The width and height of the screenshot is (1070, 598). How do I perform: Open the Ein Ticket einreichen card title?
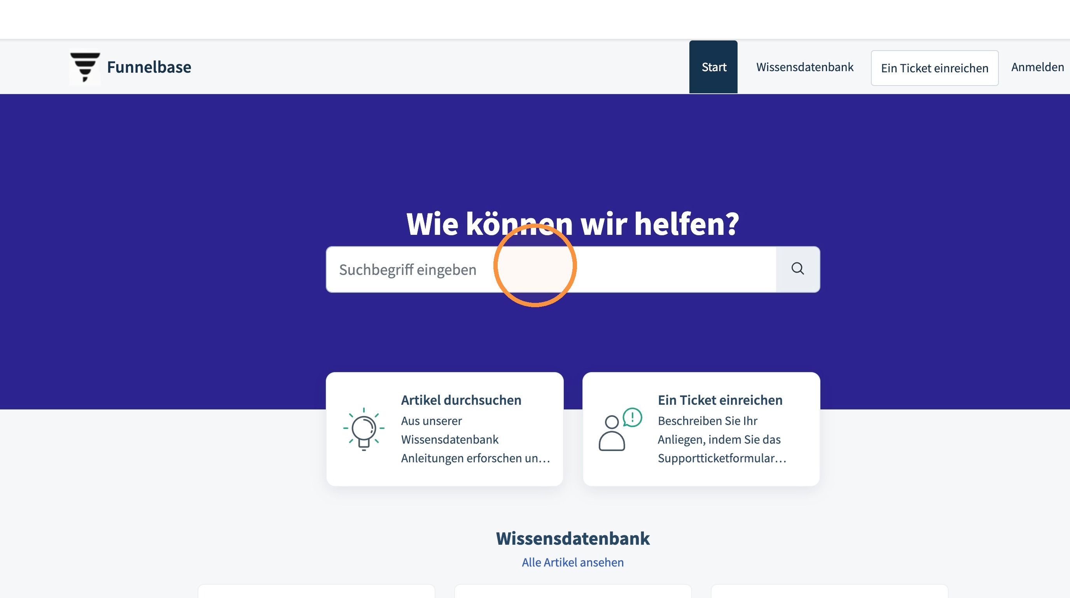click(720, 400)
